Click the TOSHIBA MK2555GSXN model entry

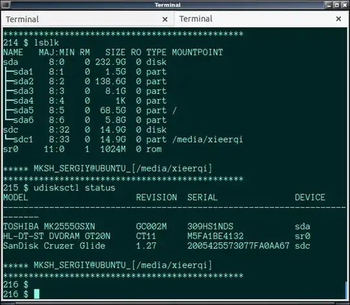coord(49,226)
